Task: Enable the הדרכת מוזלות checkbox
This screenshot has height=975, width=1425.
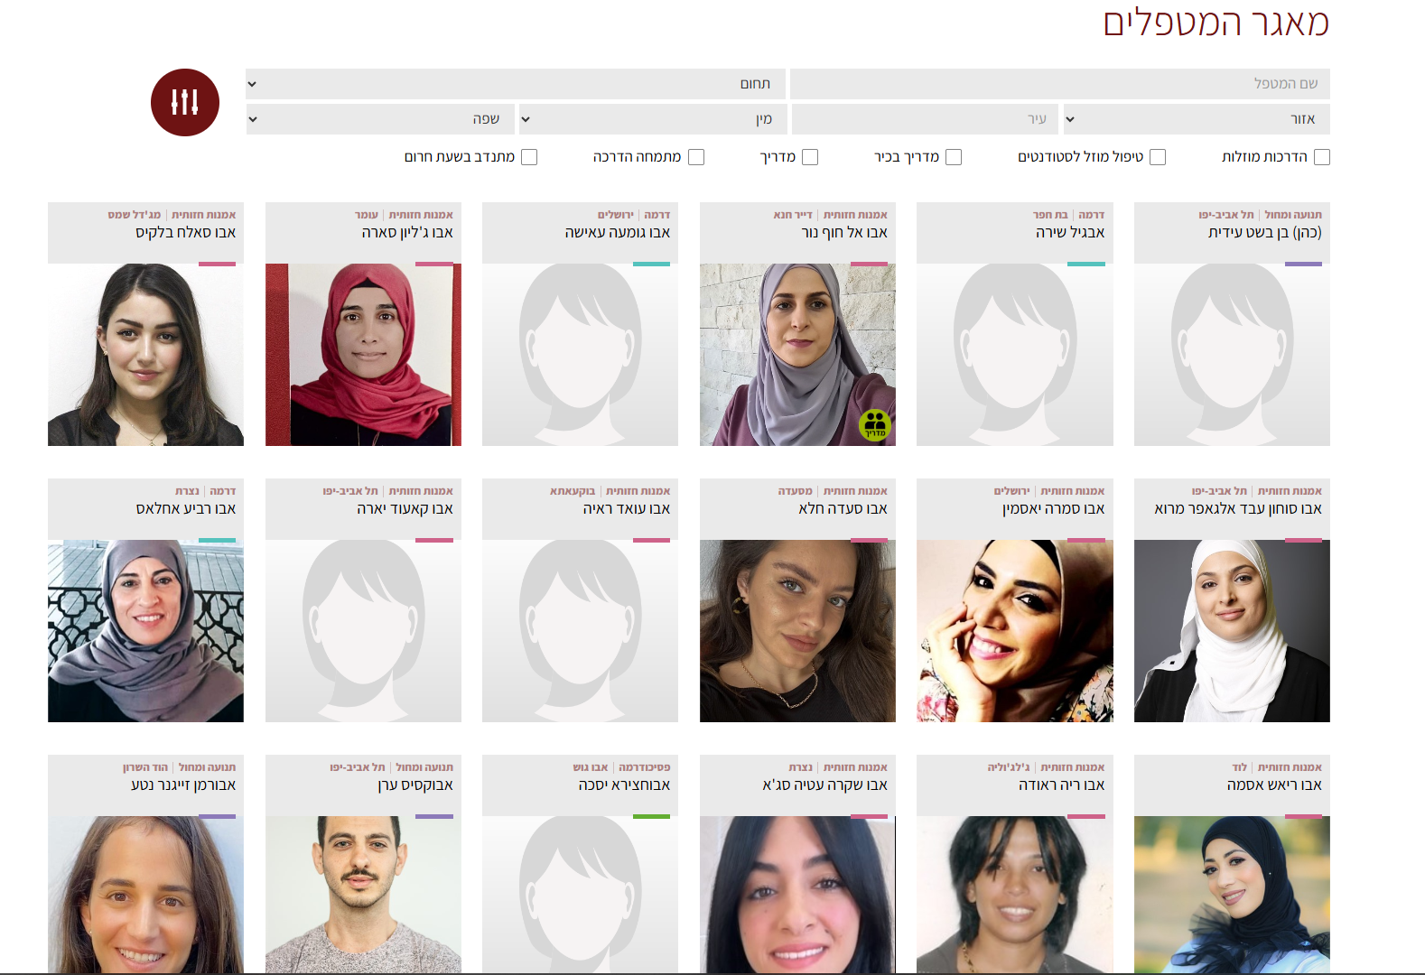Action: tap(1322, 157)
